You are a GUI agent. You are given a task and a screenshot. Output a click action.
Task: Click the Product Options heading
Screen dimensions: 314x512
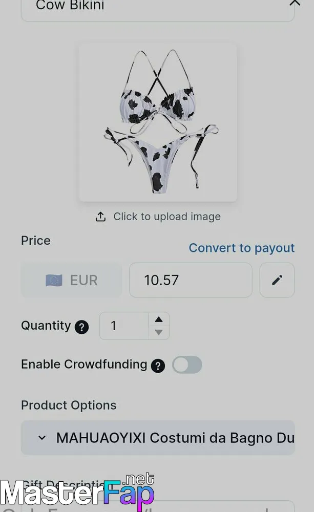pyautogui.click(x=69, y=405)
